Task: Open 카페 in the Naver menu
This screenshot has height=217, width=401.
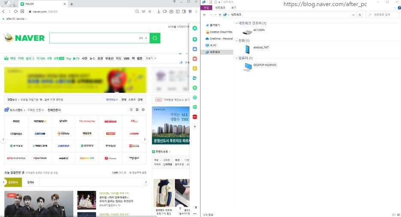Action: [21, 58]
